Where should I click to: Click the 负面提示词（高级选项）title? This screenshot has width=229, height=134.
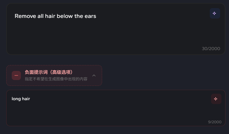tap(49, 72)
